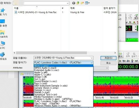139x108 pixels.
Task: Click the 저장(S) save button
Action: tap(108, 58)
